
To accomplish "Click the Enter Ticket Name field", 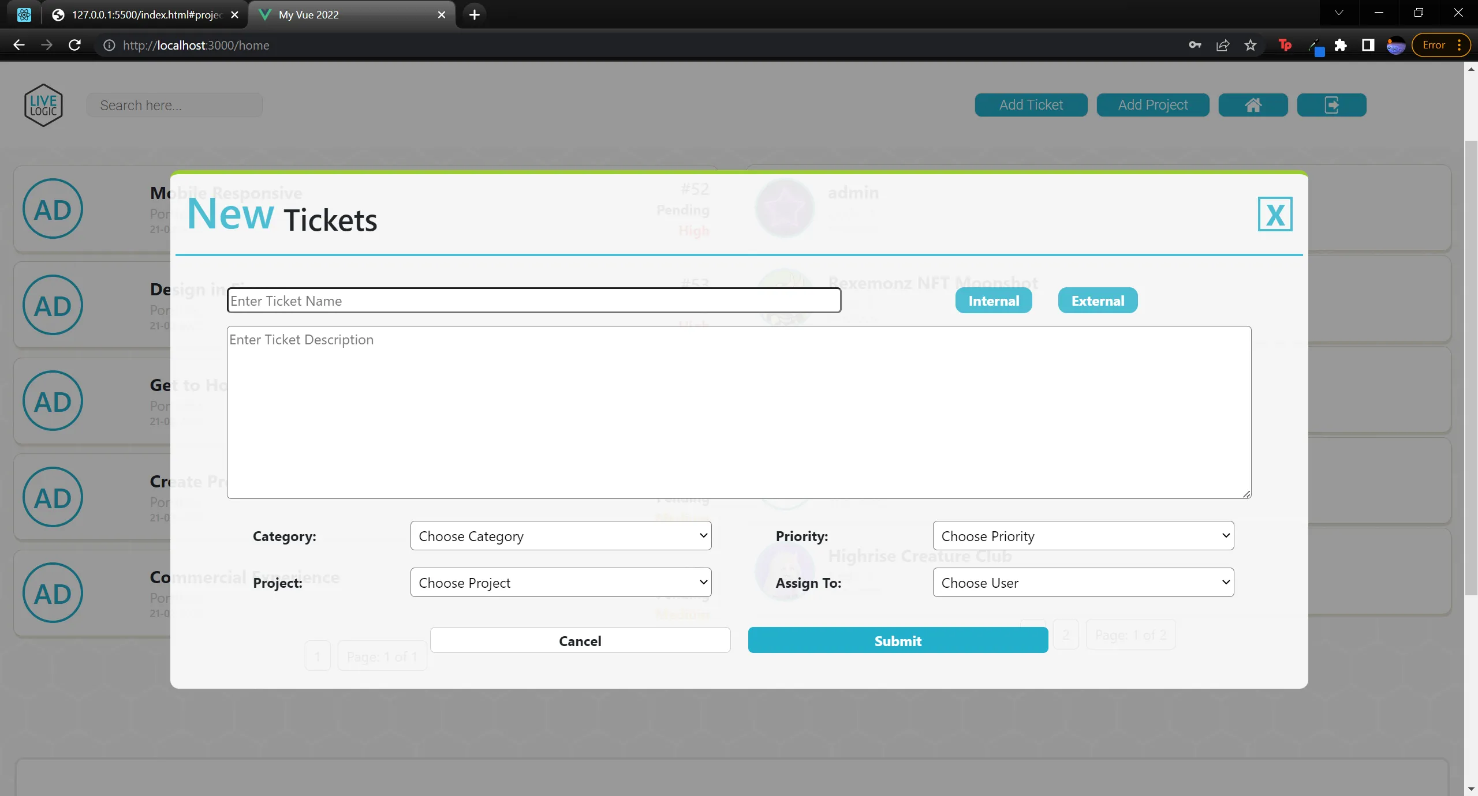I will [533, 300].
